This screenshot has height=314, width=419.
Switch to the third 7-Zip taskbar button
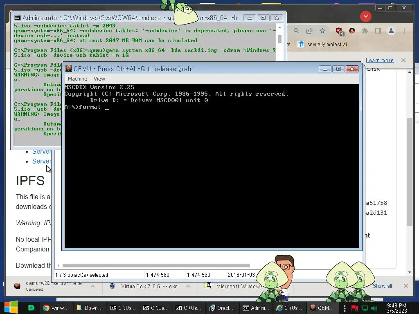(189, 308)
